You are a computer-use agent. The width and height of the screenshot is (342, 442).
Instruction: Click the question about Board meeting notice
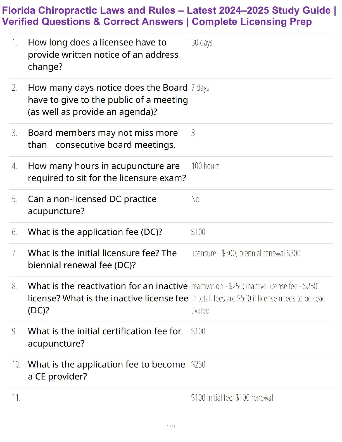coord(108,100)
